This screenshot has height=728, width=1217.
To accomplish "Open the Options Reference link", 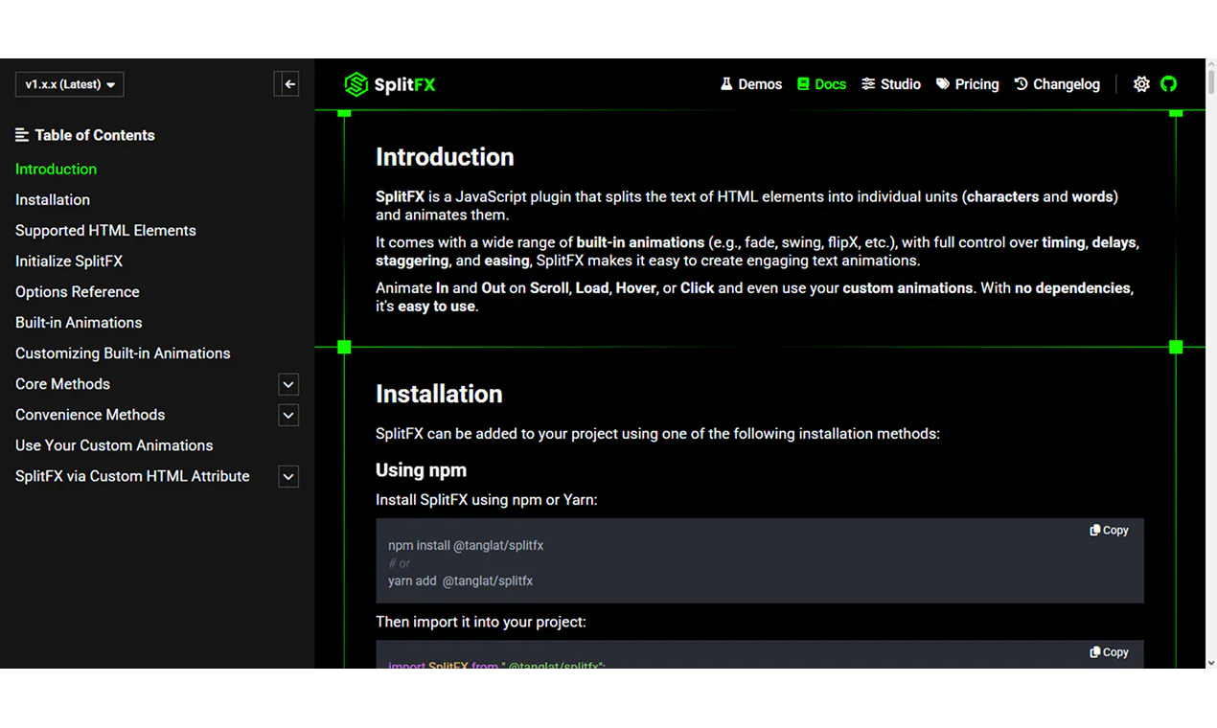I will tap(78, 292).
